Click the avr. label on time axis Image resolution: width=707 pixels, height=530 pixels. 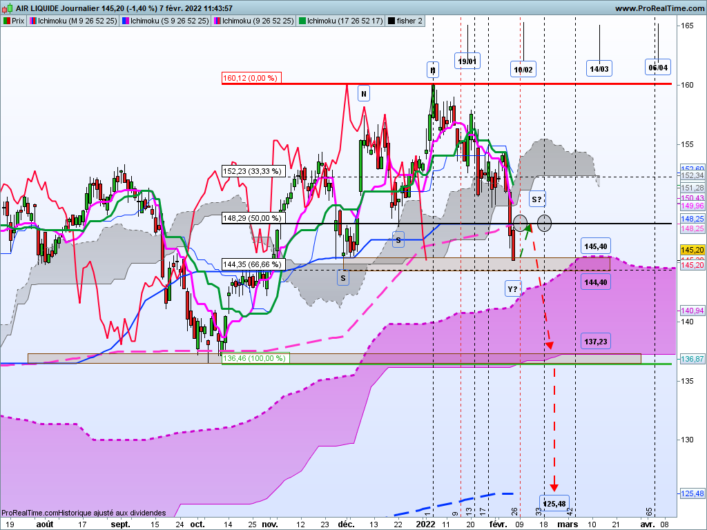coord(648,524)
